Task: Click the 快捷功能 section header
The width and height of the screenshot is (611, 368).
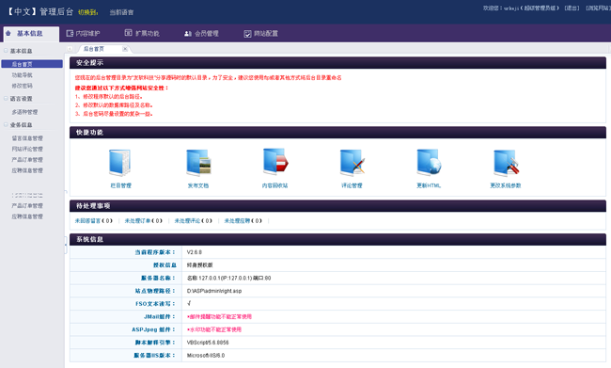Action: pos(337,133)
